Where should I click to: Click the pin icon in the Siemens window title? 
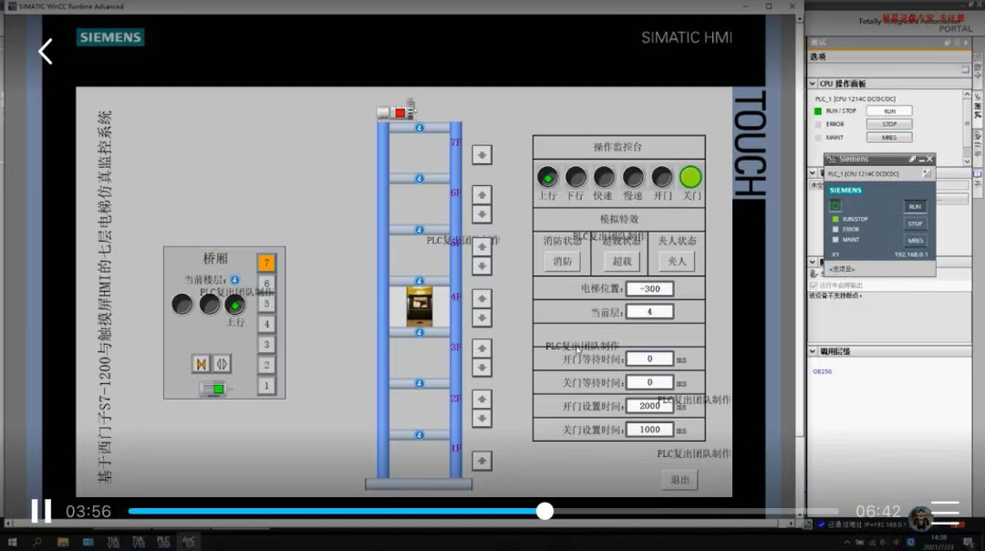click(x=912, y=159)
